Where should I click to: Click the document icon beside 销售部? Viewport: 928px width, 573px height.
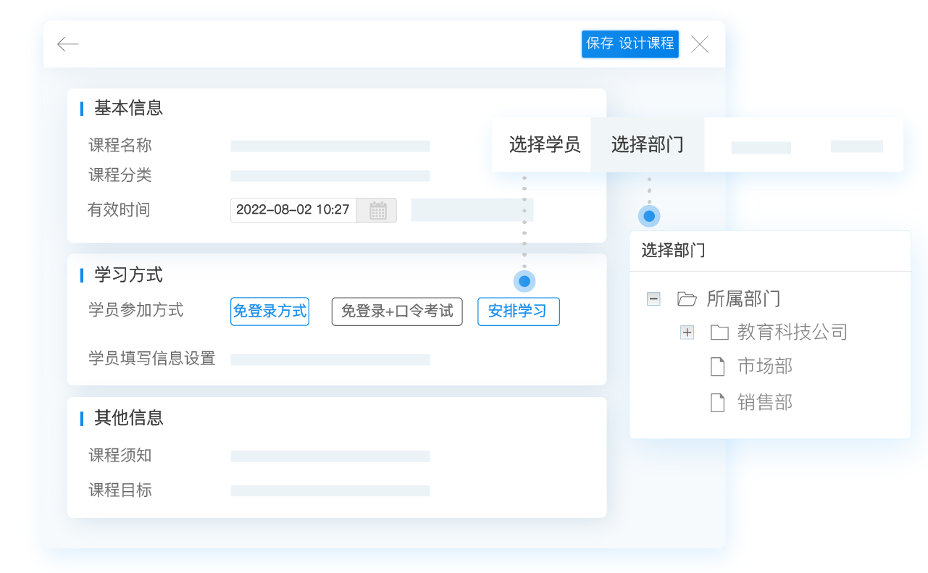click(717, 403)
